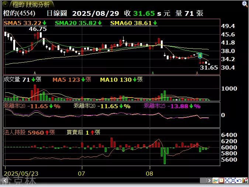Open the indicator settings bar-chart icon
Screen dimensions: 249x187
click(245, 180)
